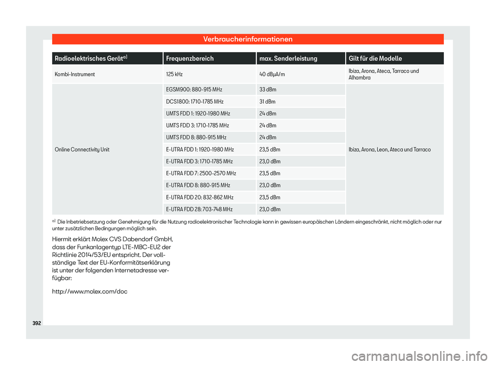
Task: Click the UMTS FDD 1: 1920-1980 MHz cell
Action: click(x=209, y=113)
